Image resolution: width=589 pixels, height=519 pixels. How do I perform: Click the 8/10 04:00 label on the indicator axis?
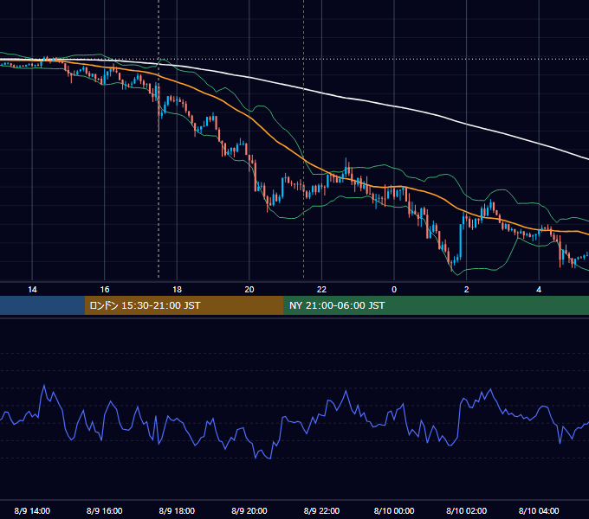(539, 510)
